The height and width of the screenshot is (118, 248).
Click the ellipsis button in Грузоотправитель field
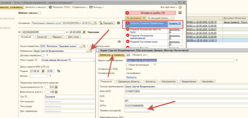(81, 46)
